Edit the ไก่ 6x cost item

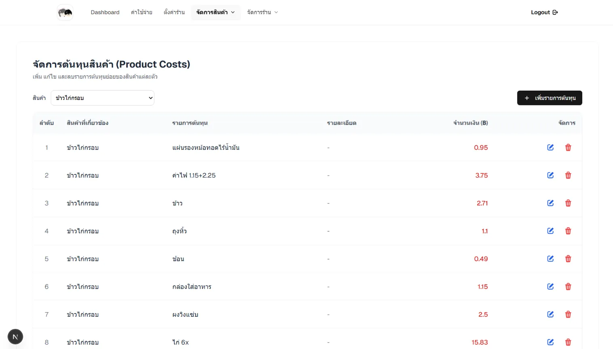pyautogui.click(x=550, y=342)
